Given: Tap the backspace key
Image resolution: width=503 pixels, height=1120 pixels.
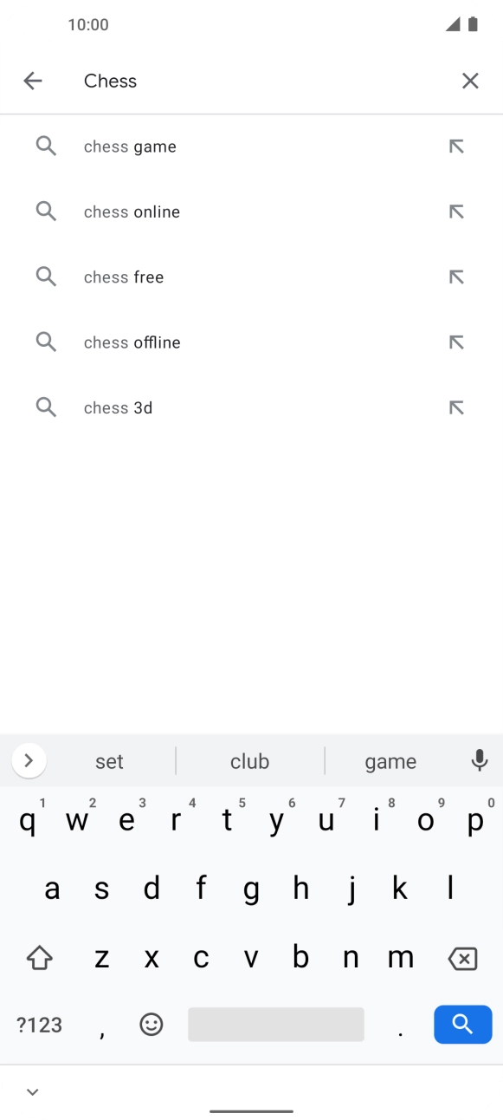Looking at the screenshot, I should click(462, 957).
